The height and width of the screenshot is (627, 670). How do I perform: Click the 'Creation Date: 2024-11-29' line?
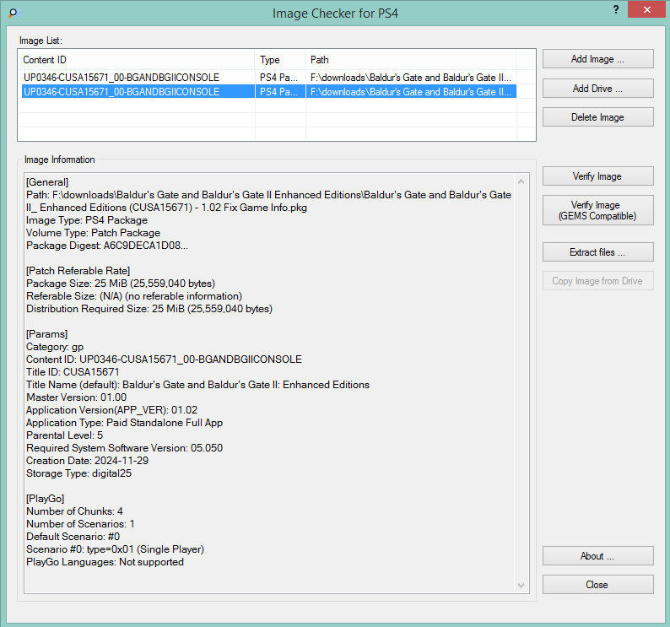pos(87,461)
